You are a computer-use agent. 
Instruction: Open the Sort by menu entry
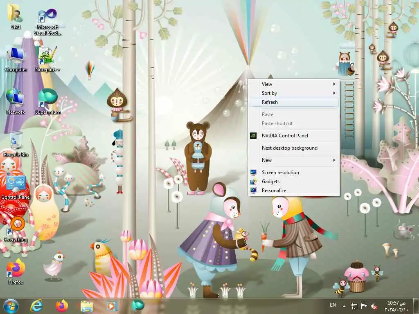(294, 93)
